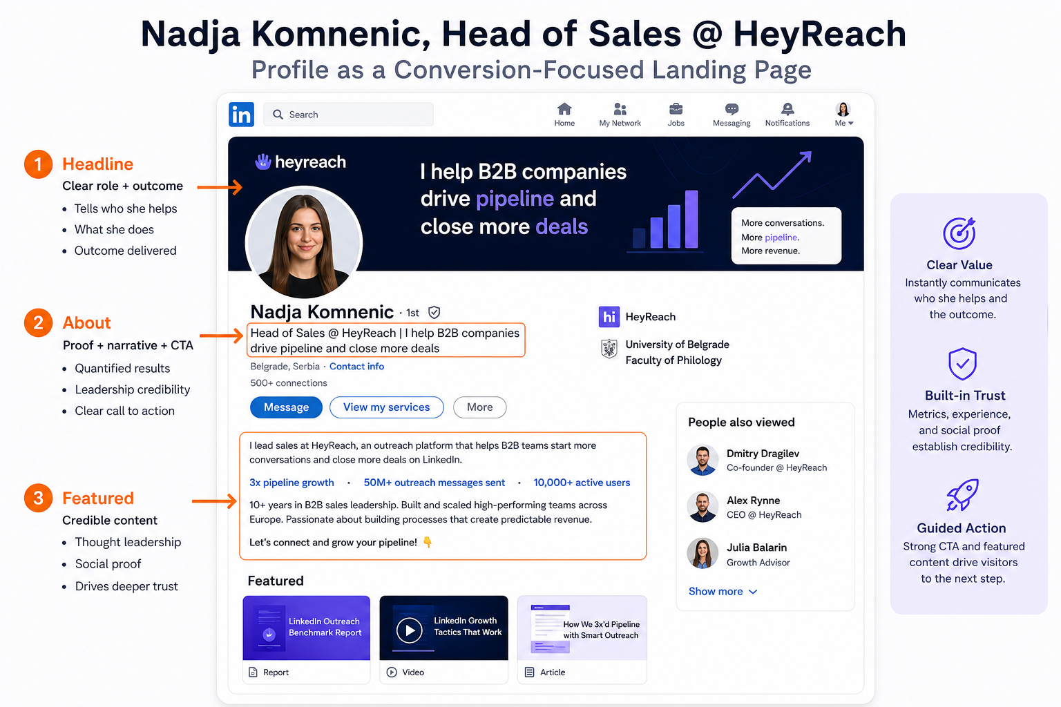The height and width of the screenshot is (707, 1061).
Task: Click the Report document icon
Action: pyautogui.click(x=253, y=672)
